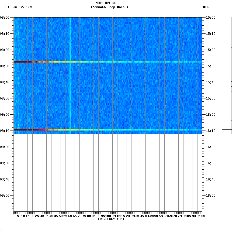
Task: Select the 100 Hz frequency tick
Action: (x=108, y=214)
